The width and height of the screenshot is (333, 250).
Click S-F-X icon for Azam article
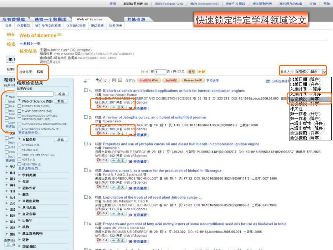(x=102, y=240)
